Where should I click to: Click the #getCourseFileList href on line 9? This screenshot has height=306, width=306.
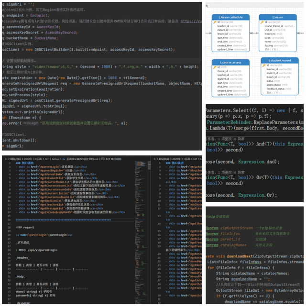(x=55, y=193)
